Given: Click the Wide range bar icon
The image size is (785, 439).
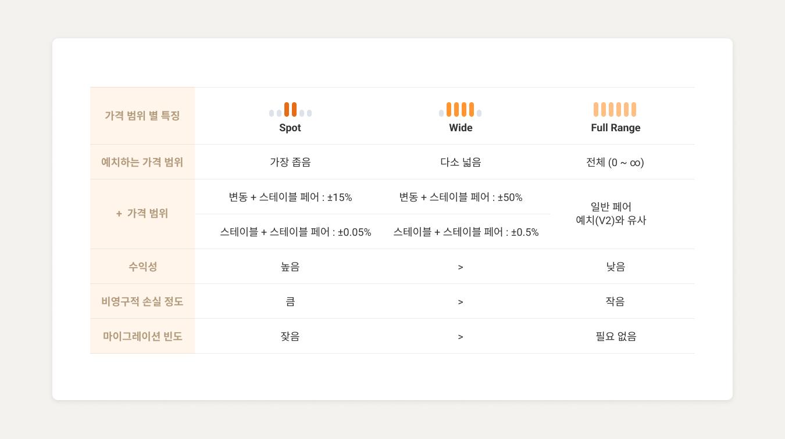Looking at the screenshot, I should (460, 110).
